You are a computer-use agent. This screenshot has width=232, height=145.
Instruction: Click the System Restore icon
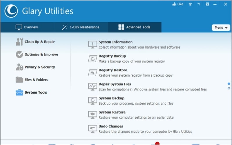pos(93,115)
